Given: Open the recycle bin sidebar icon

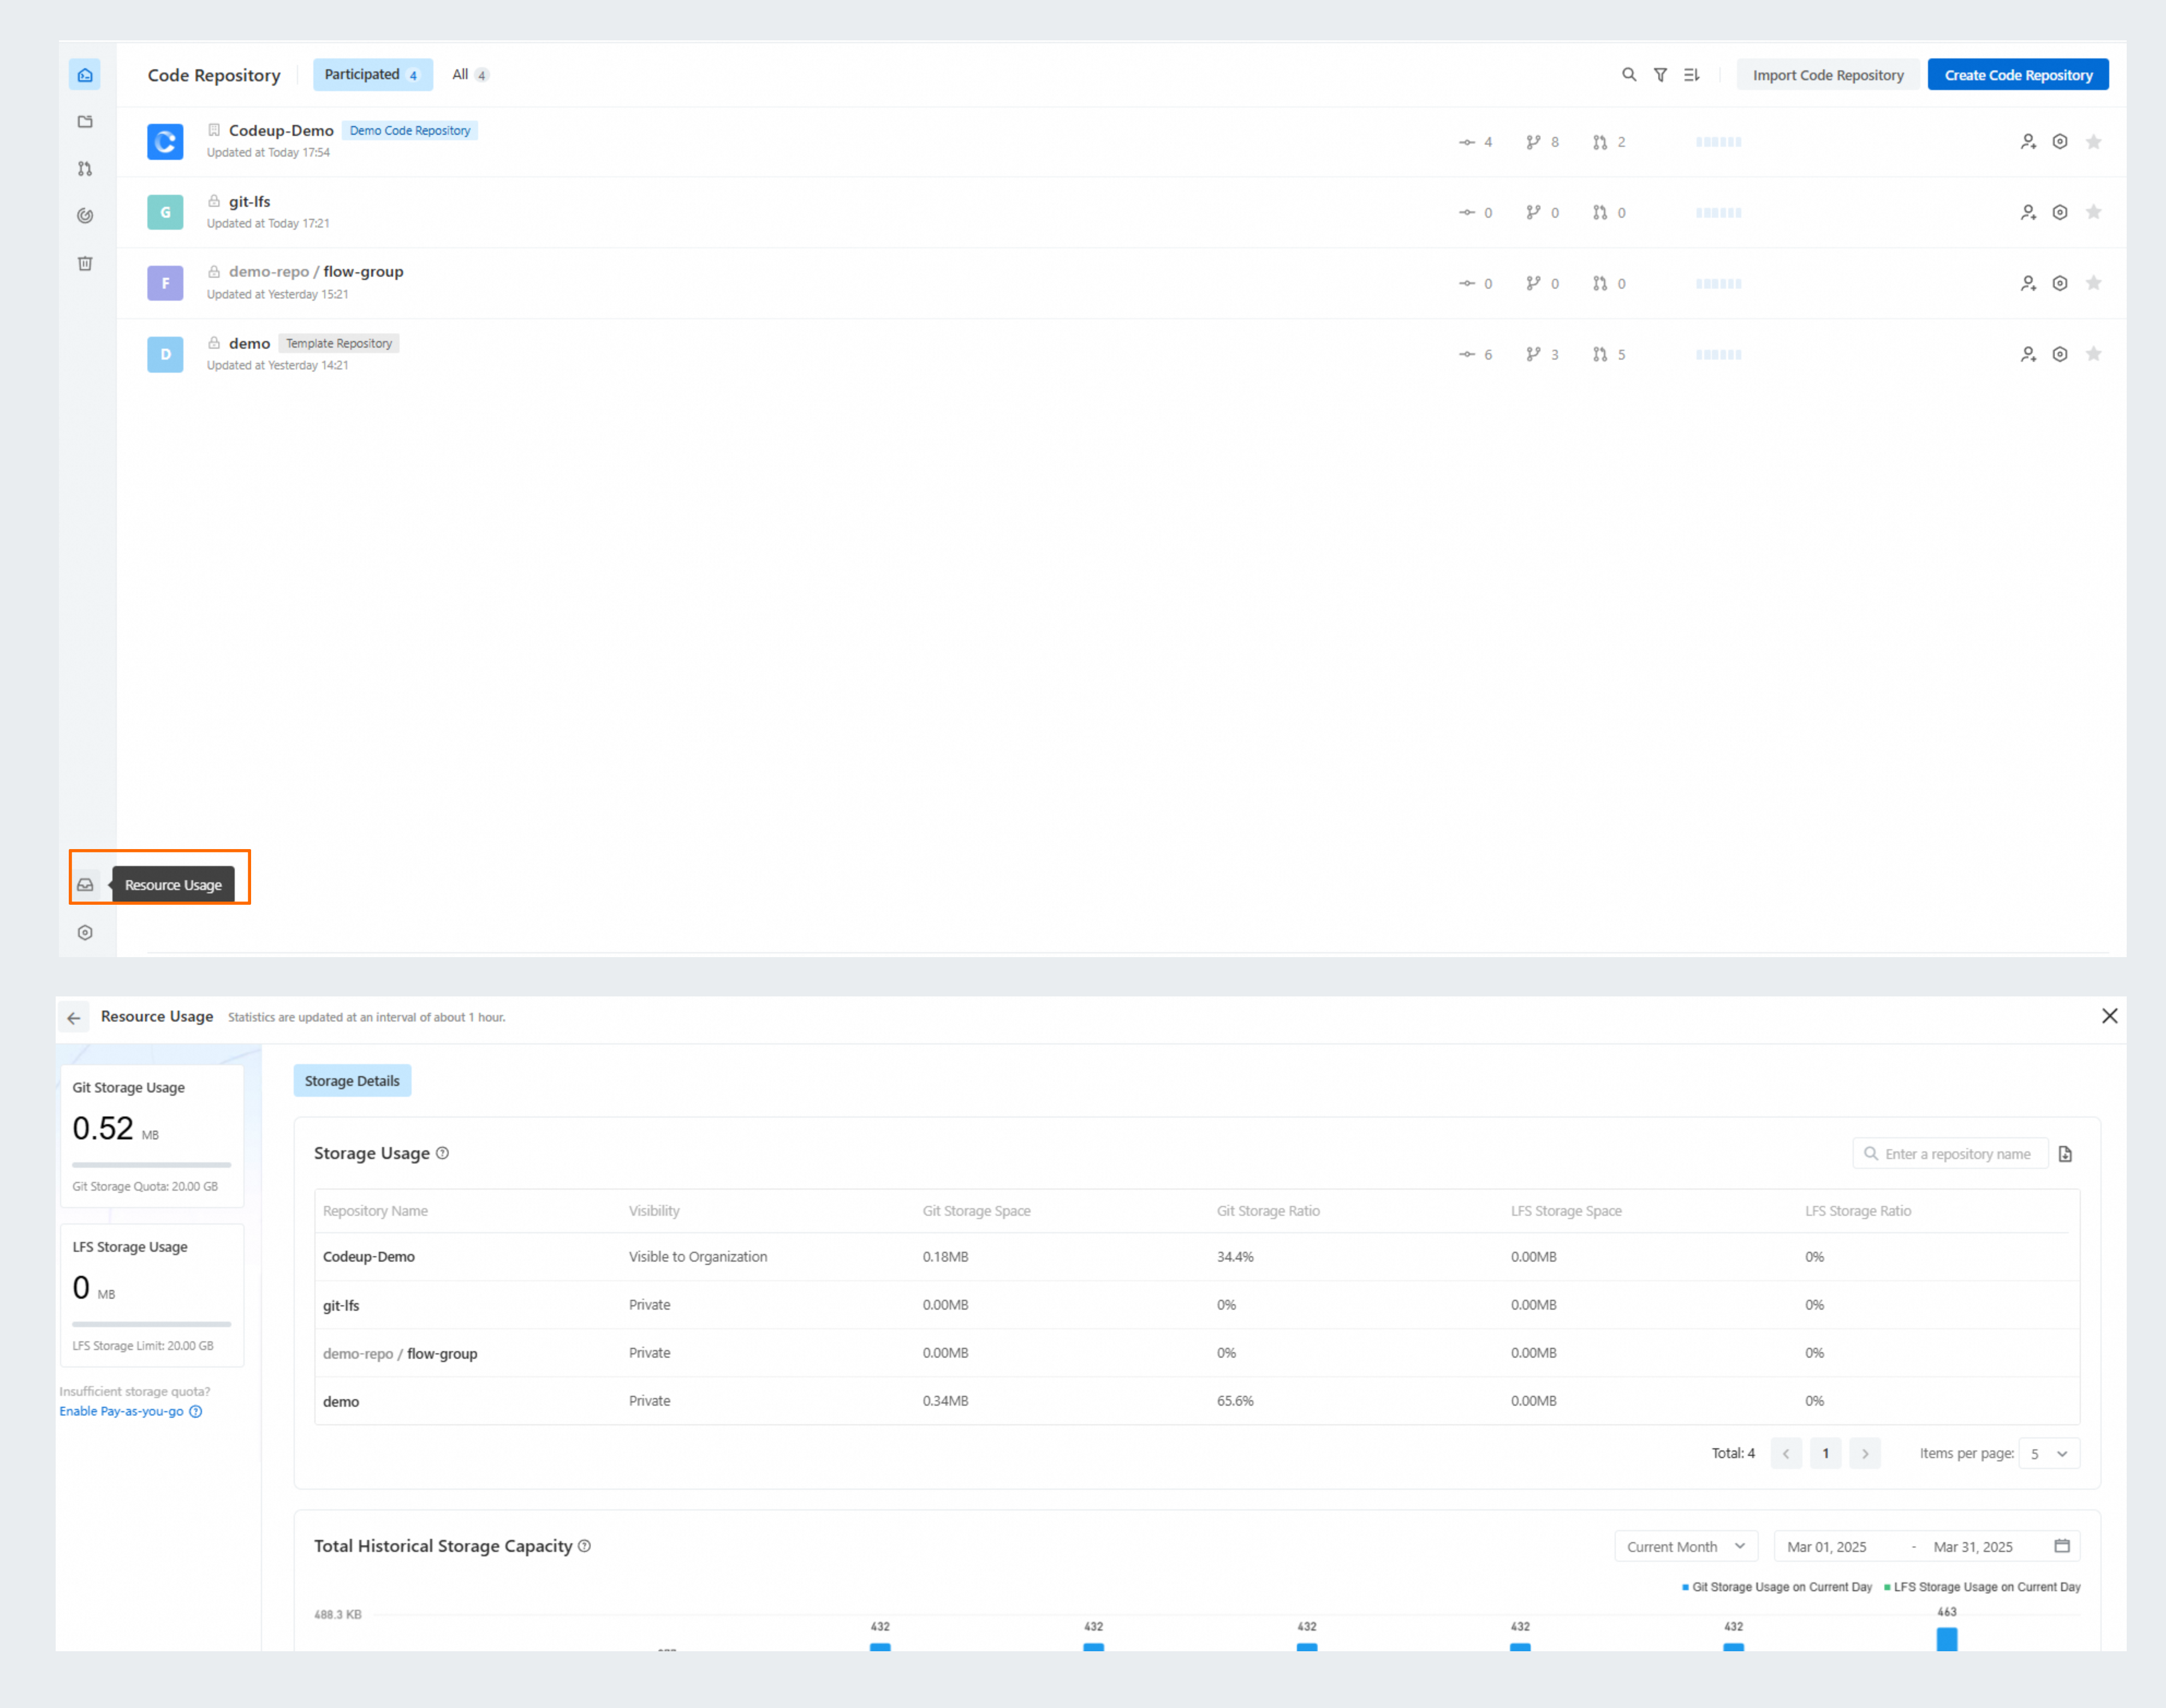Looking at the screenshot, I should tap(85, 264).
